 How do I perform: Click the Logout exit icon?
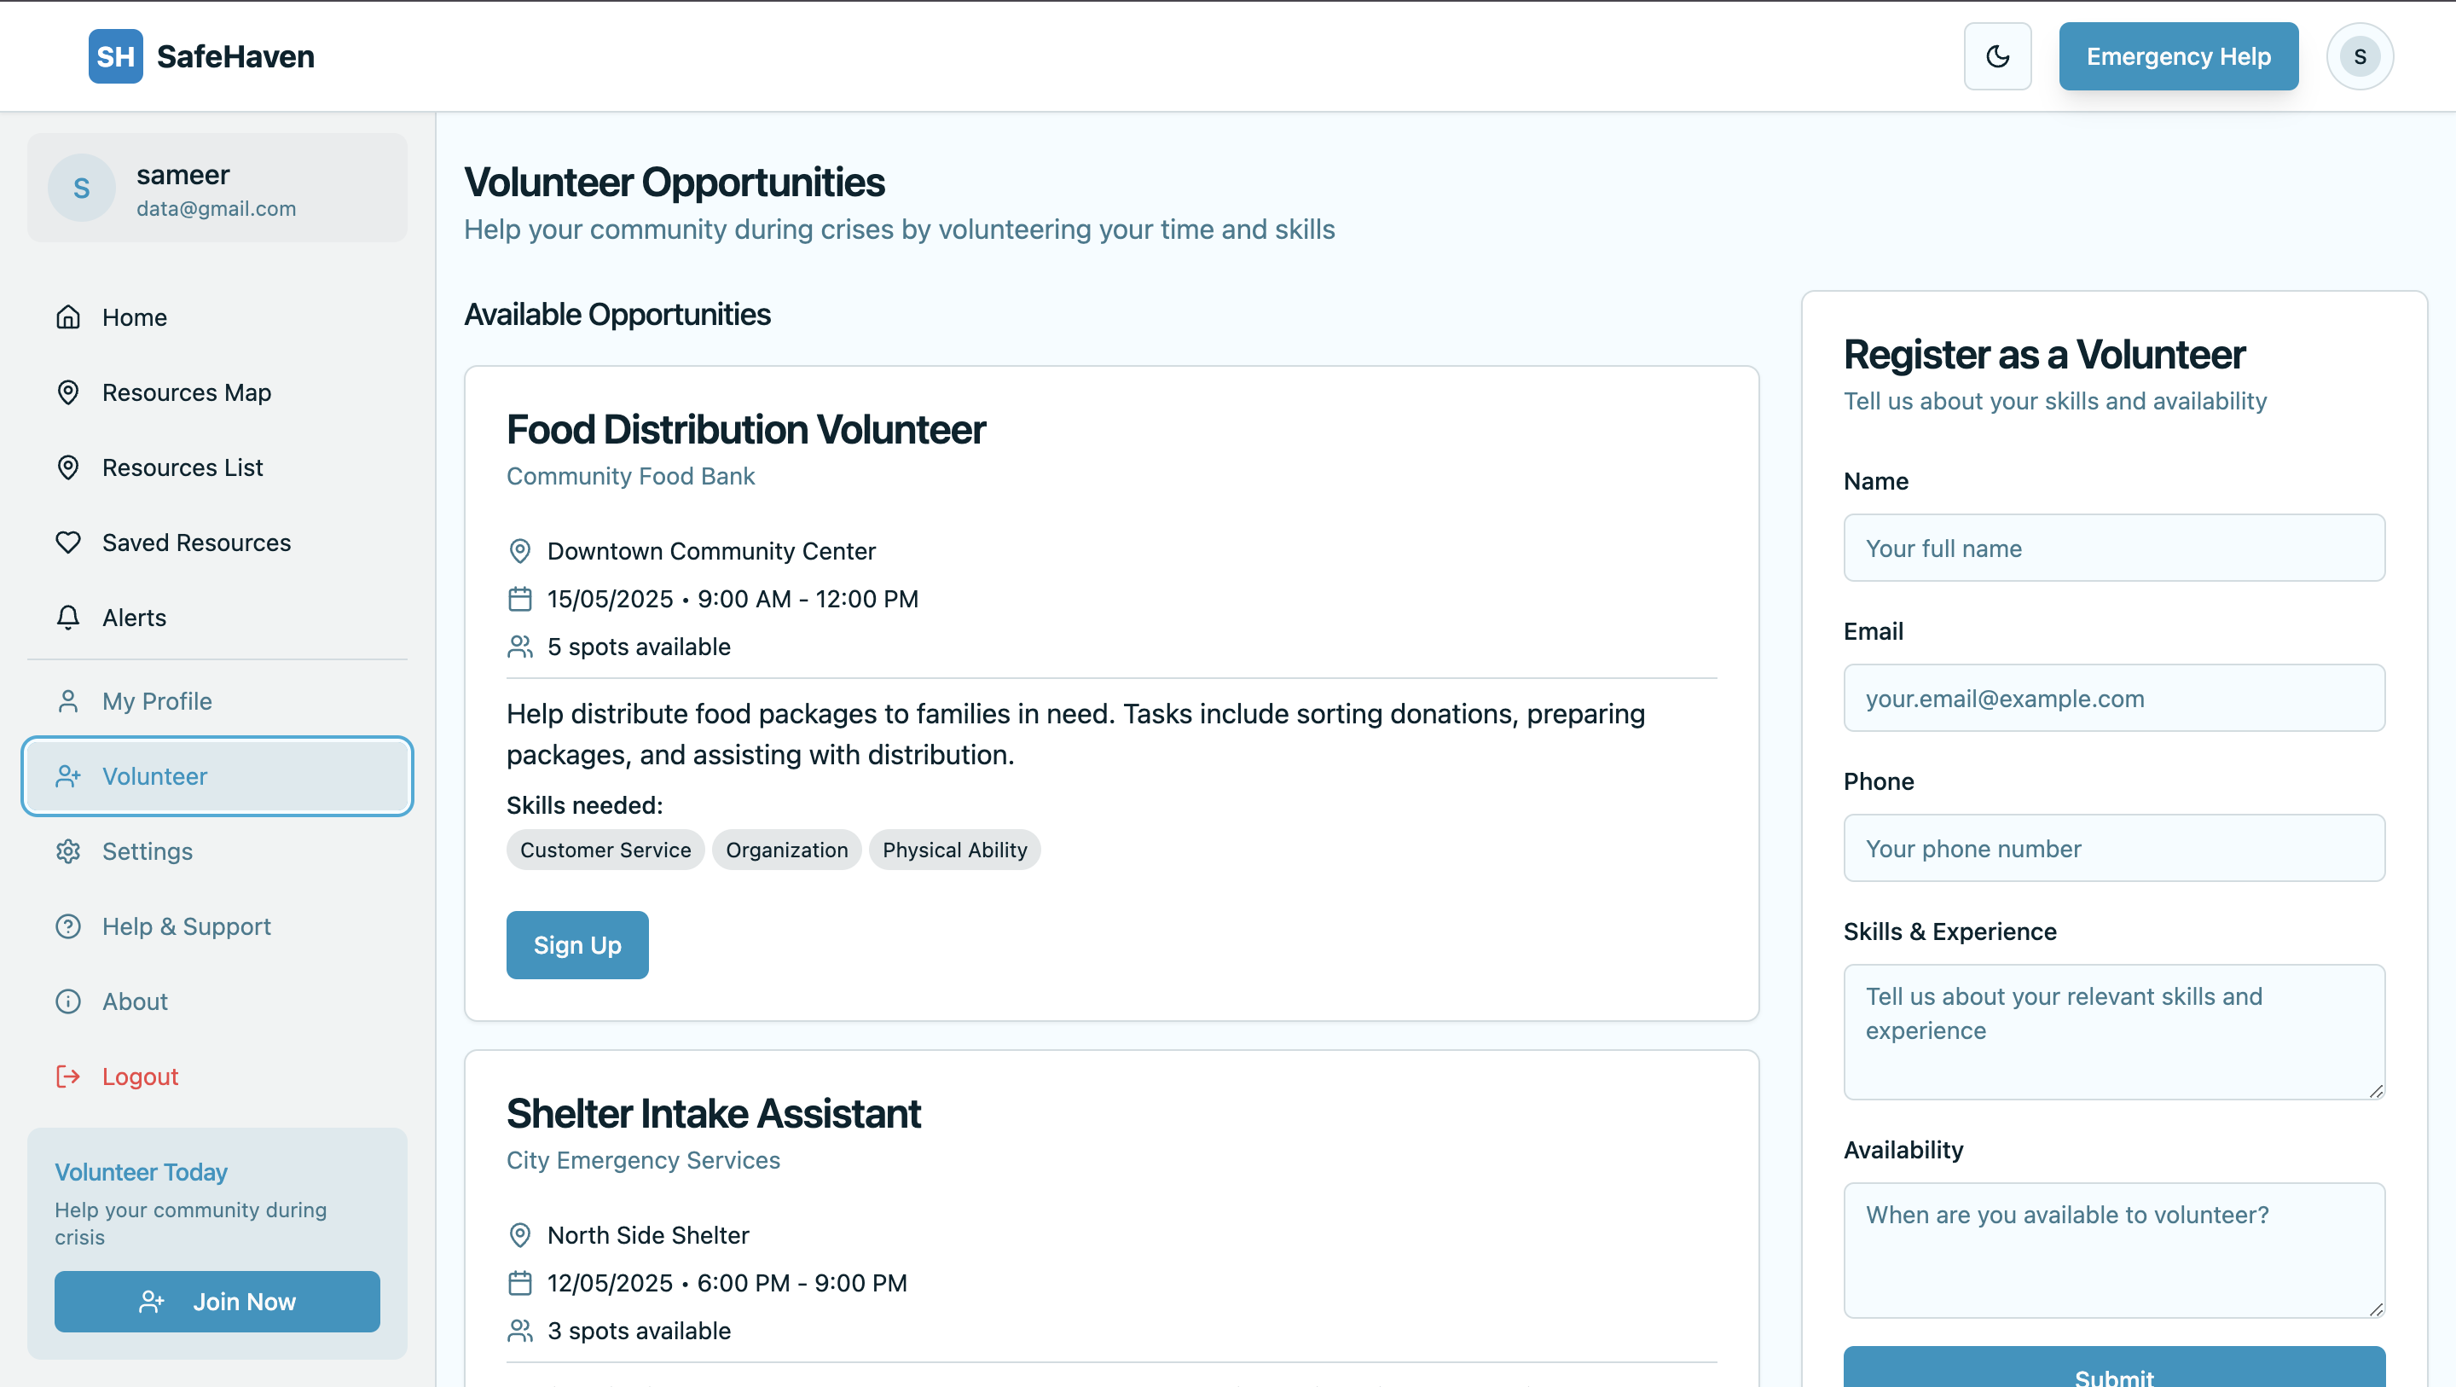click(x=67, y=1076)
